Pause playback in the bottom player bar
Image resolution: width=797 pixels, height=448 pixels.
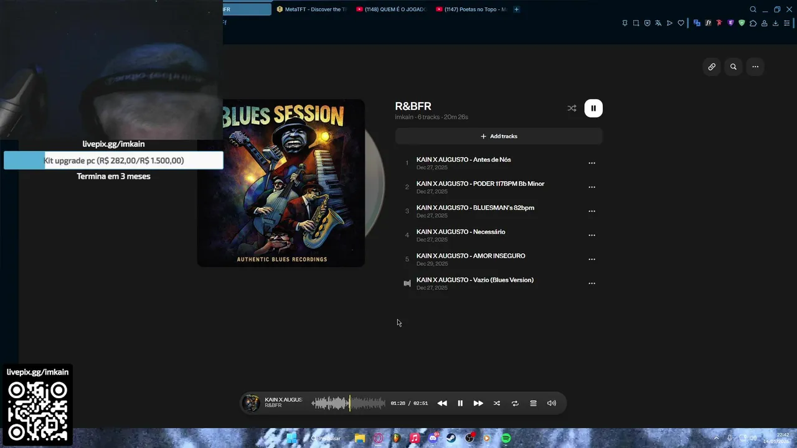pos(460,403)
